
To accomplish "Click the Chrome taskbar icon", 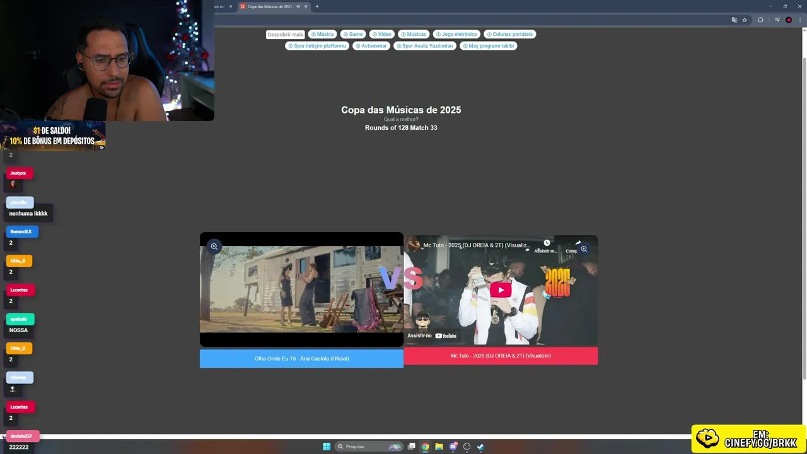I will point(426,446).
